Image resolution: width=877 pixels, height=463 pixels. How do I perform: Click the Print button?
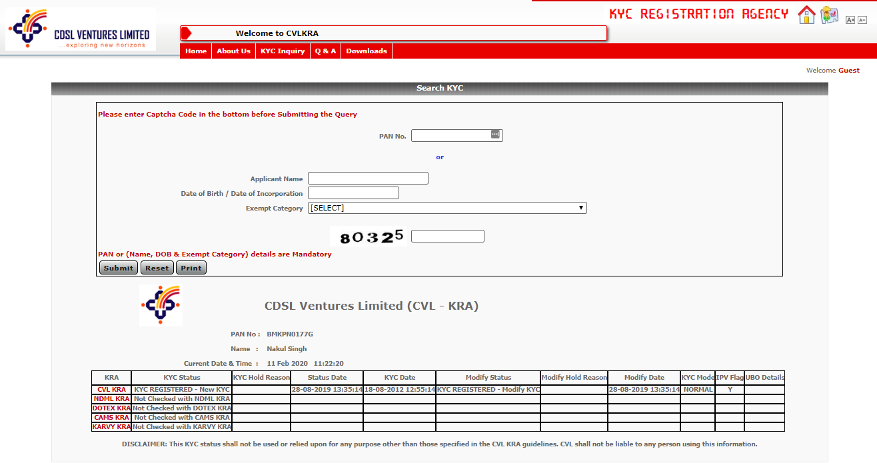(x=191, y=268)
